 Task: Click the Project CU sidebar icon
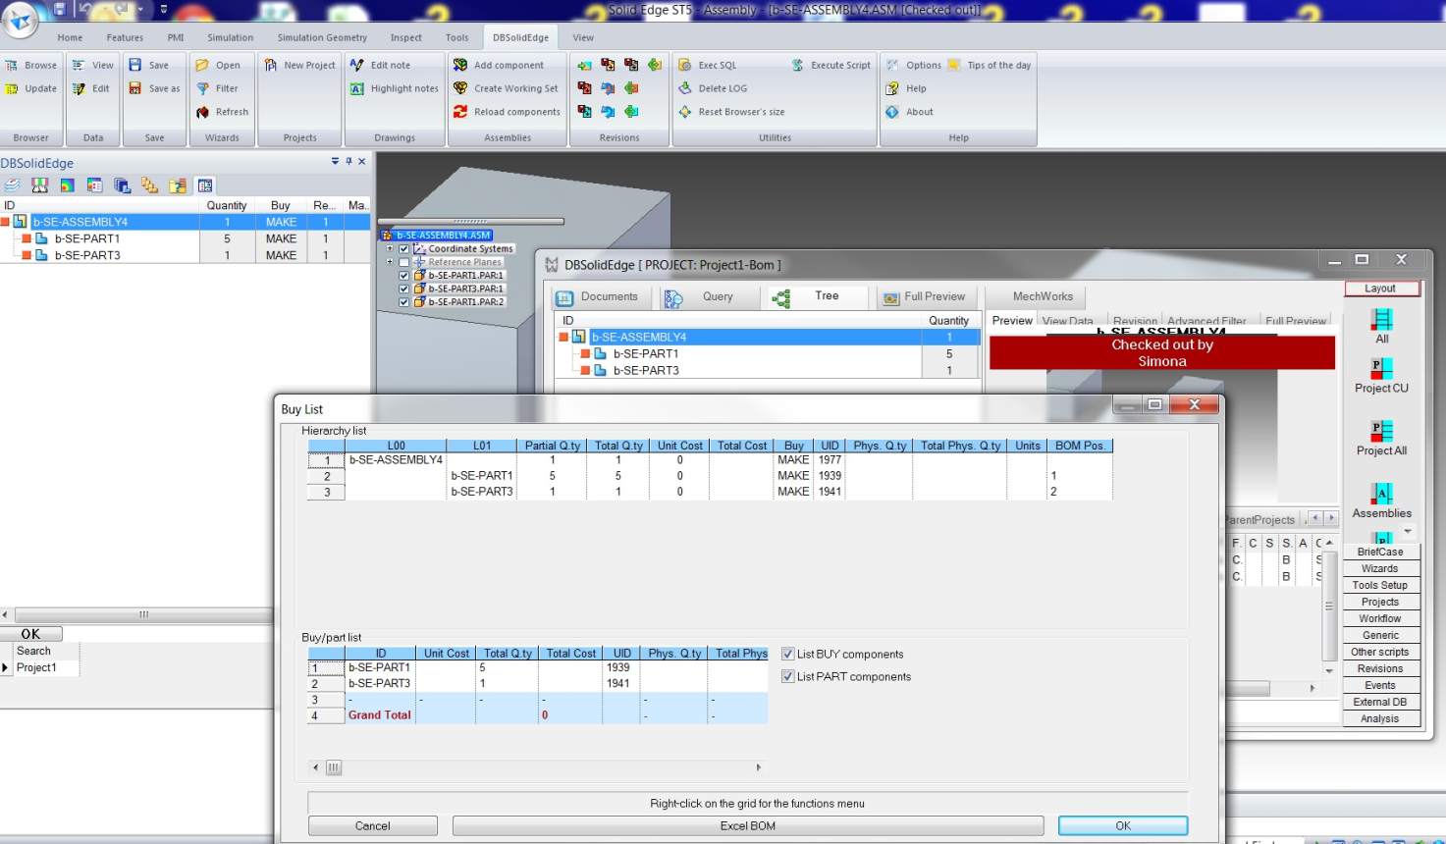pyautogui.click(x=1382, y=369)
